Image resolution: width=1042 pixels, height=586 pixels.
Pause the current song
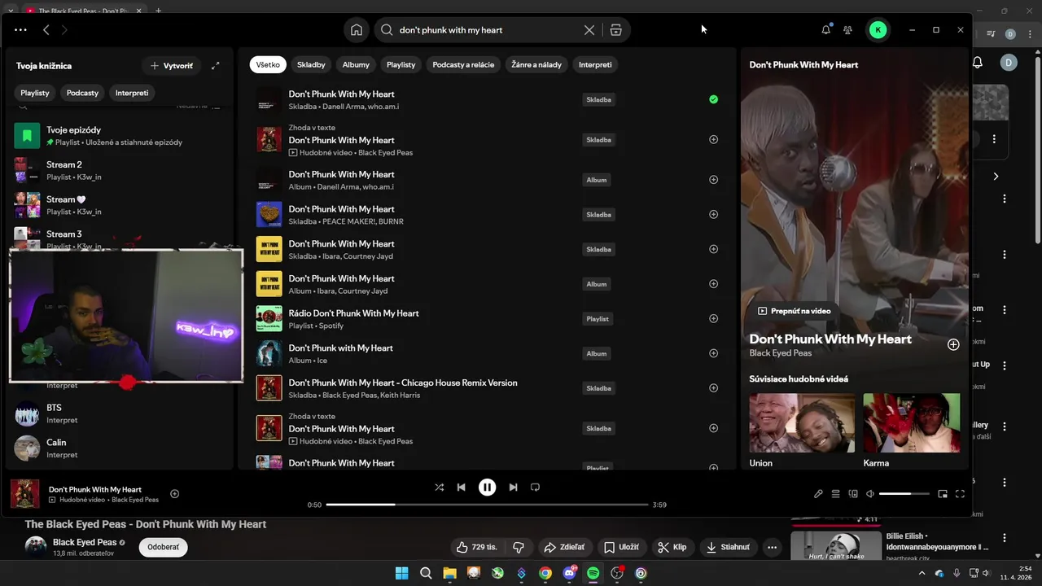(487, 488)
